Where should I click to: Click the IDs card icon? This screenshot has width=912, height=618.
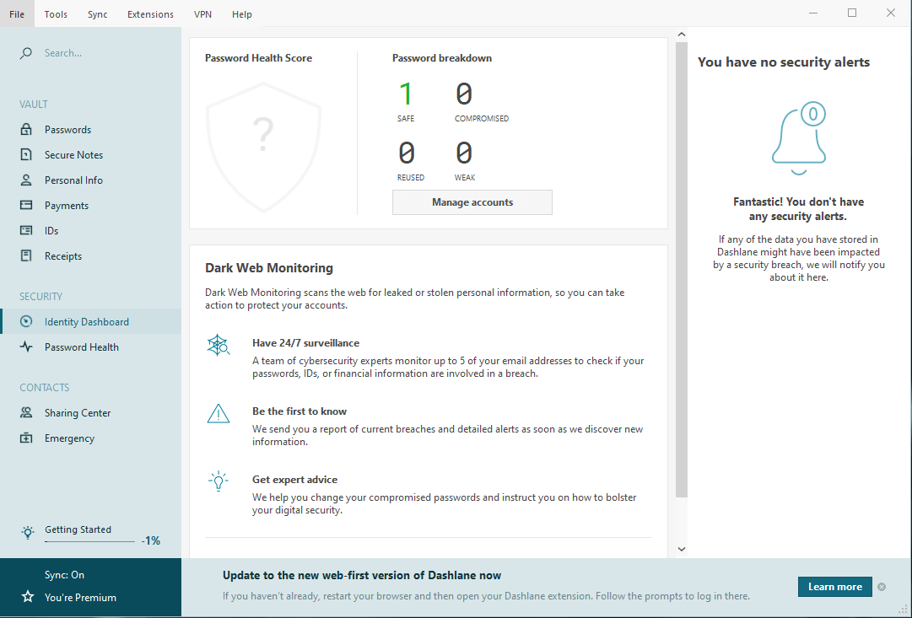(x=26, y=230)
